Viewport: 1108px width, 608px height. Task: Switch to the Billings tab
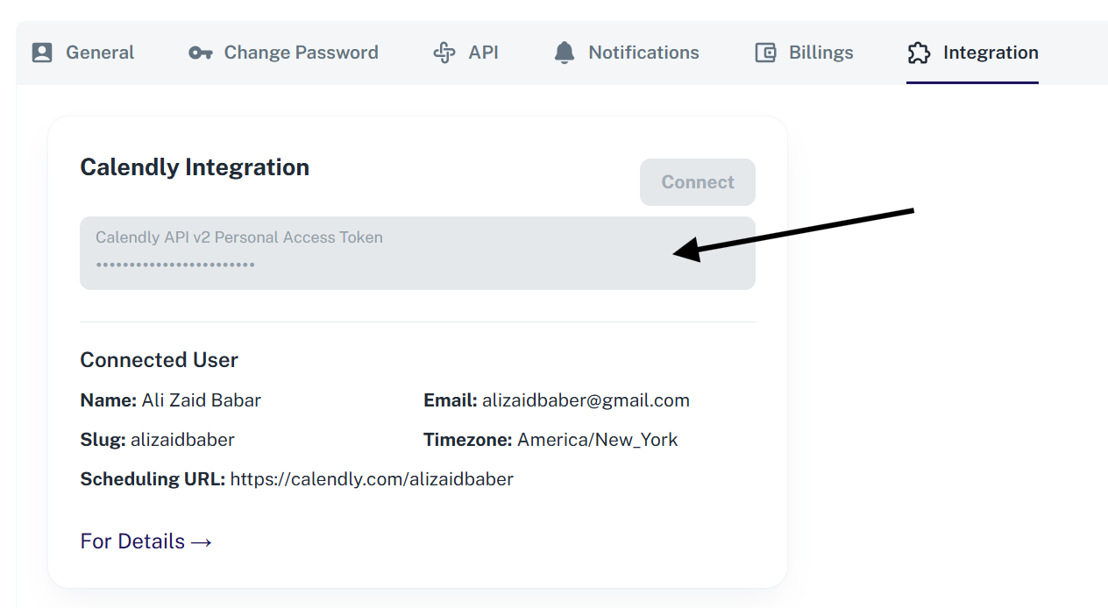pyautogui.click(x=820, y=53)
